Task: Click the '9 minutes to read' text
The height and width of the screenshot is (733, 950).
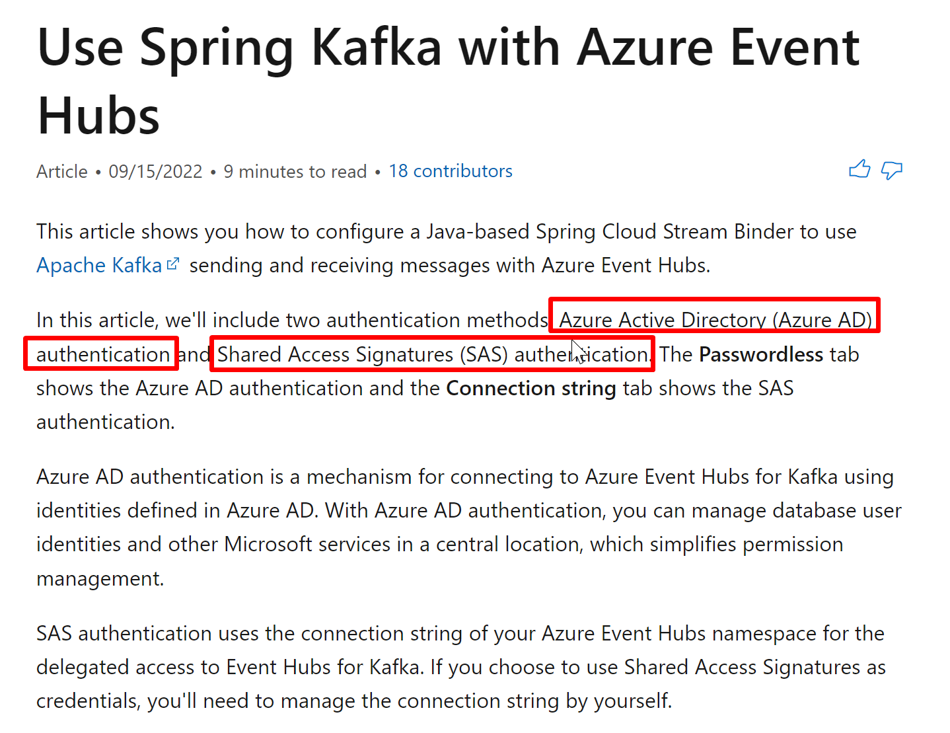Action: [x=295, y=171]
